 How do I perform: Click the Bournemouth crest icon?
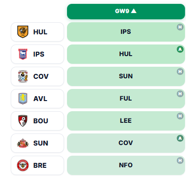click(23, 121)
